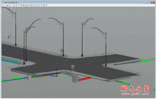Open Adjust View Brightness

(x=9, y=5)
